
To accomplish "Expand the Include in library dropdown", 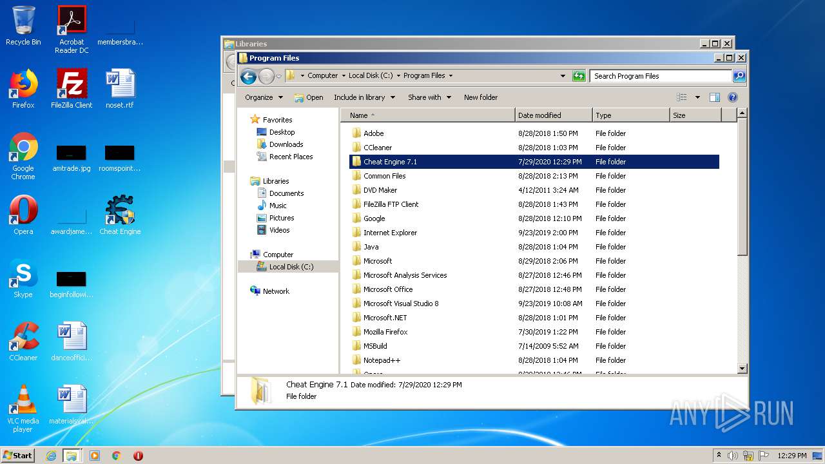I will click(364, 97).
